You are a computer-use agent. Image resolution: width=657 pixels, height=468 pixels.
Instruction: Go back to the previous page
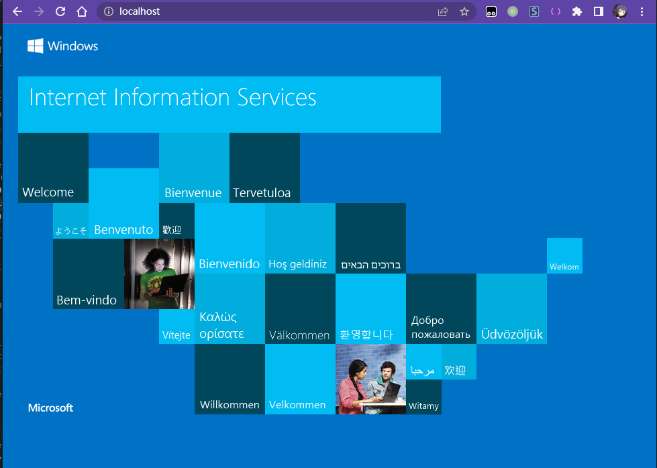point(17,11)
